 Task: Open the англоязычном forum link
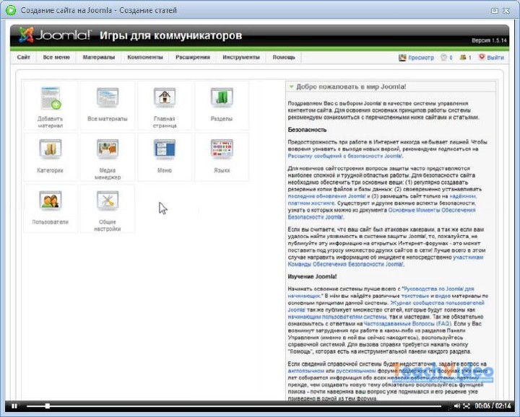pos(305,371)
